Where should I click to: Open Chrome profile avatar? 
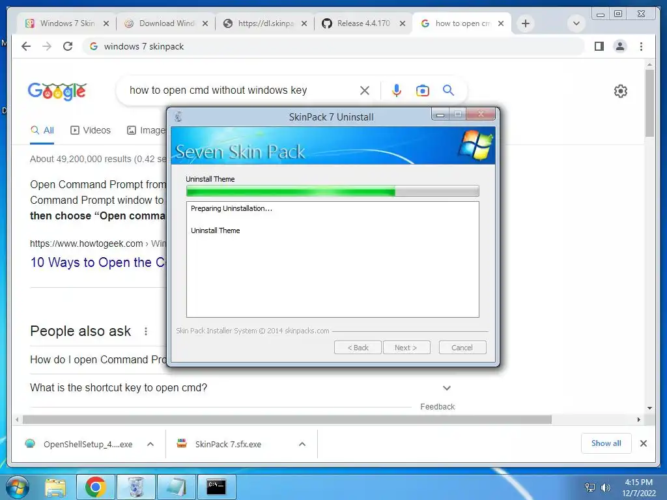[x=620, y=46]
